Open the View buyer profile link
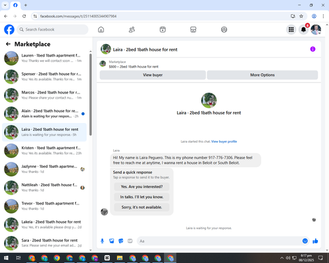The width and height of the screenshot is (329, 263). [224, 141]
